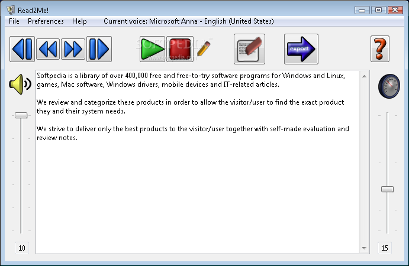Jump to previous paragraph with skip-back button

click(x=22, y=49)
